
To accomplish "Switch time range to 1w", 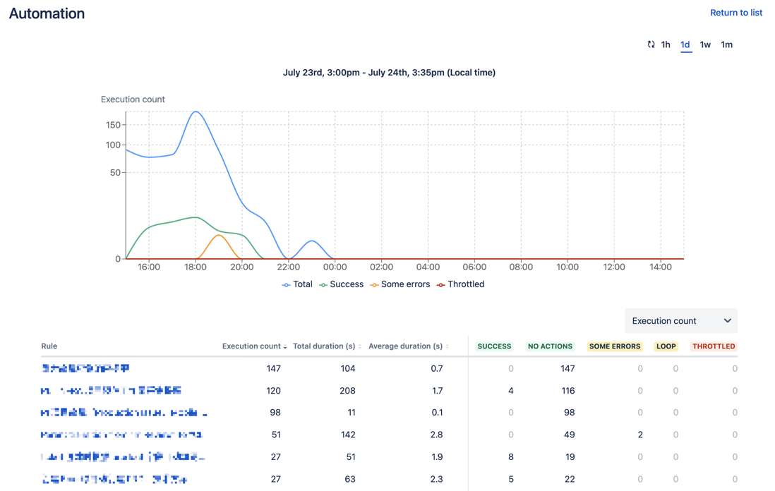I will pos(705,44).
